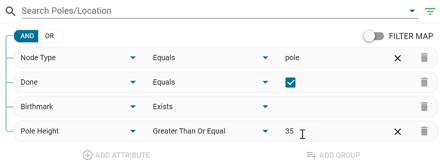
Task: Uncheck the Done equals checkbox
Action: tap(290, 82)
